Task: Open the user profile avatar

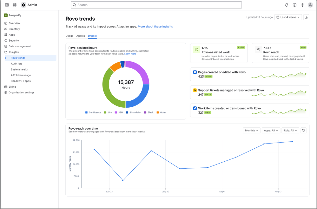Action: 310,5
